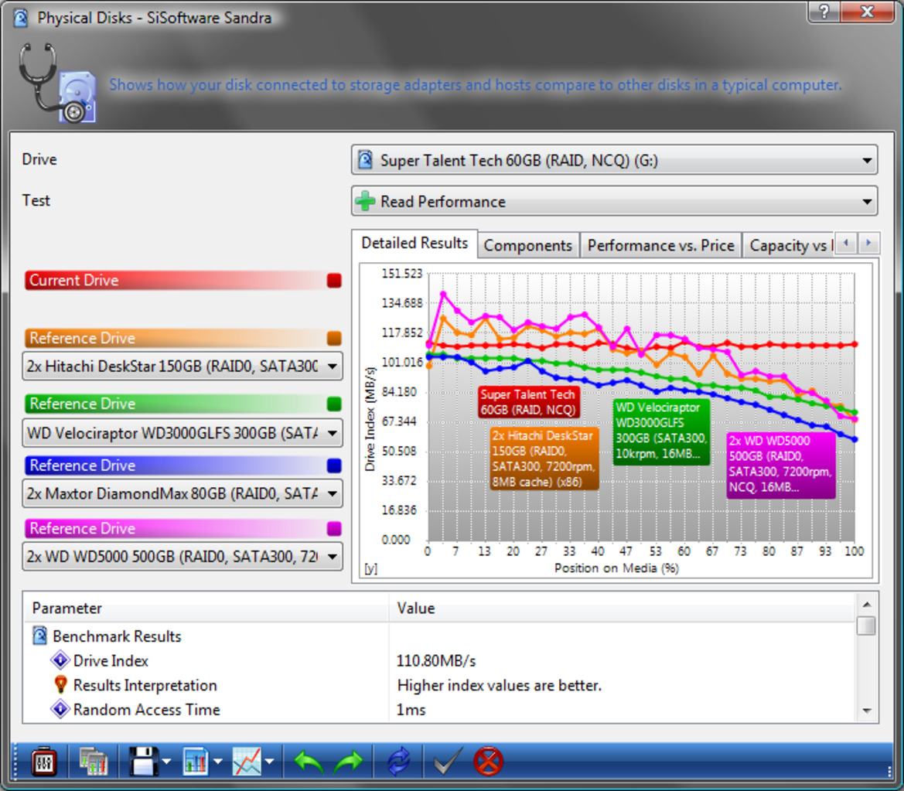
Task: Go back with the green left arrow
Action: click(x=308, y=762)
